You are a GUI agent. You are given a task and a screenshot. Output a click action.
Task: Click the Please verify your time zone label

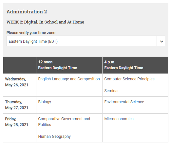[x=31, y=33]
